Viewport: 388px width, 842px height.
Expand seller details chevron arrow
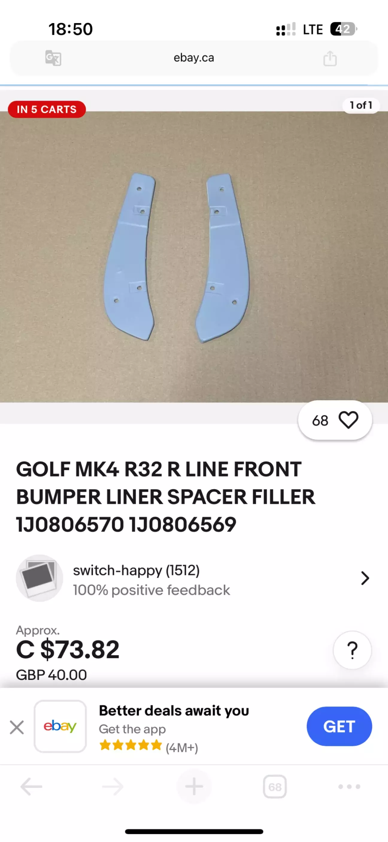pos(365,578)
